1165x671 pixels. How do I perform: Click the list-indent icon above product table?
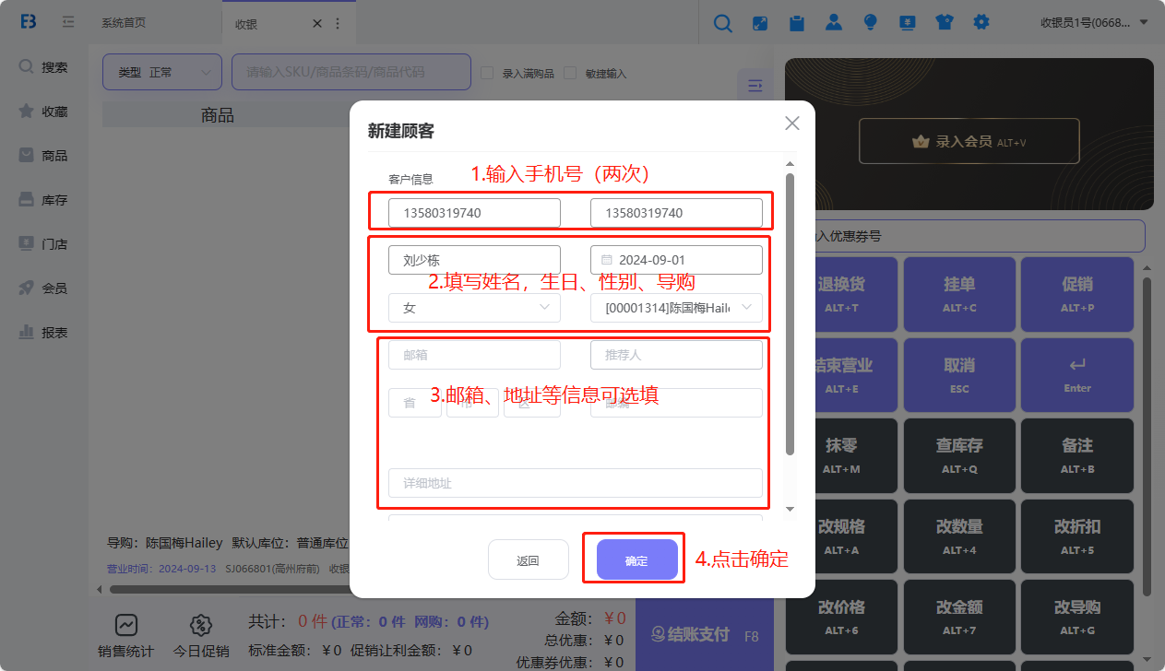coord(755,86)
